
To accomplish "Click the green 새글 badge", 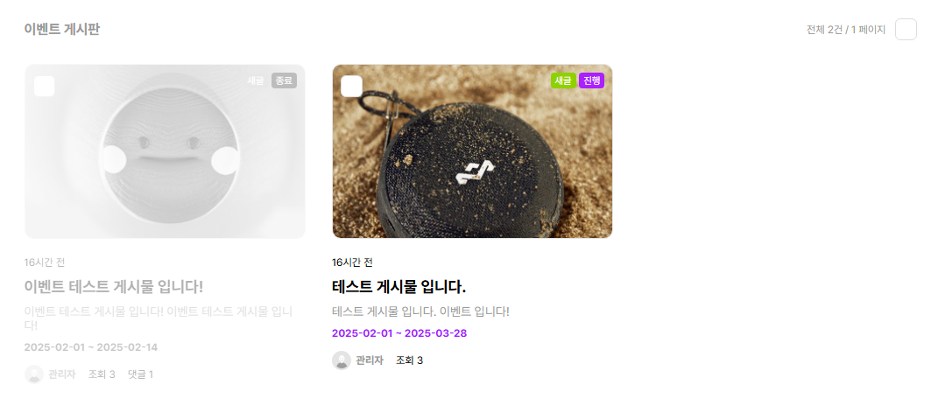I will pos(563,80).
